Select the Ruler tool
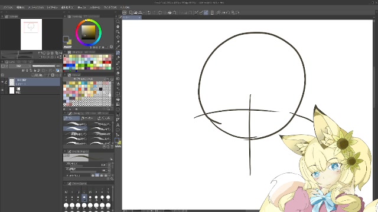The width and height of the screenshot is (378, 212). (x=118, y=120)
